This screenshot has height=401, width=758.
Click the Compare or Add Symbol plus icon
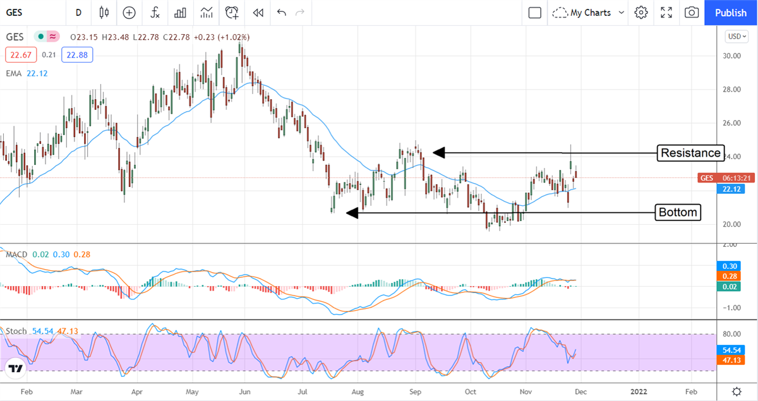tap(129, 13)
